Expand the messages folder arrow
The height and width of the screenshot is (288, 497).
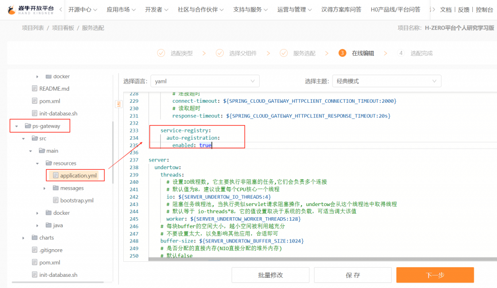[45, 188]
